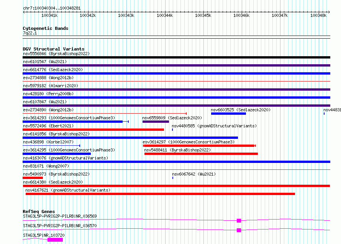Viewport: 341px width, 244px height.
Task: Click the nsv4480585 (gnomADStructuralVariants) label
Action: coord(214,126)
